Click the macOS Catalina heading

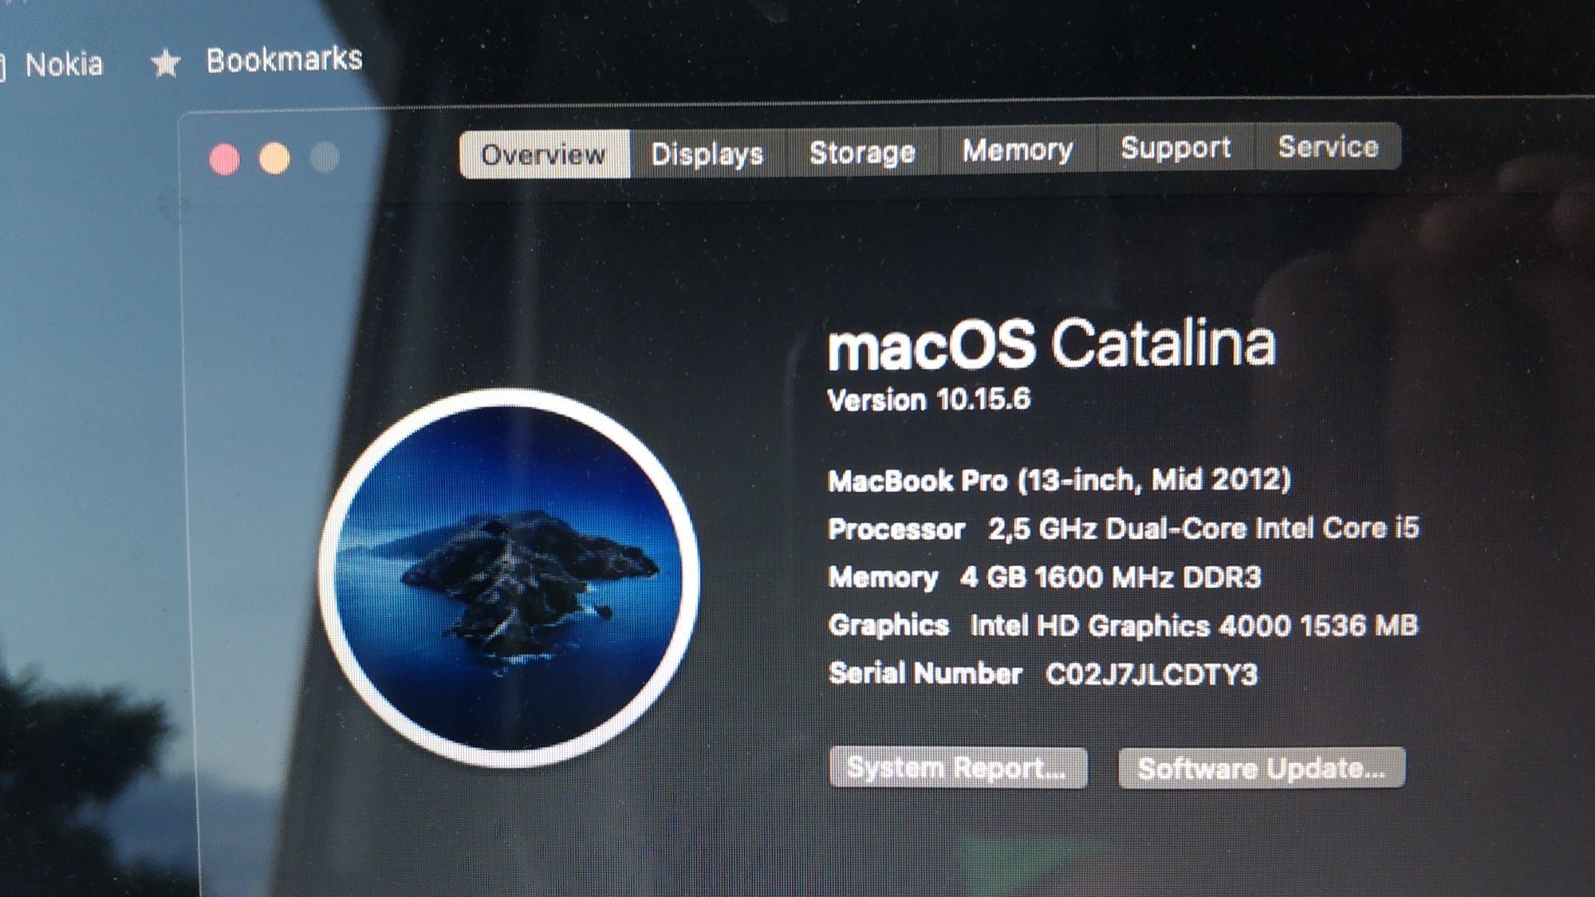click(x=1052, y=344)
